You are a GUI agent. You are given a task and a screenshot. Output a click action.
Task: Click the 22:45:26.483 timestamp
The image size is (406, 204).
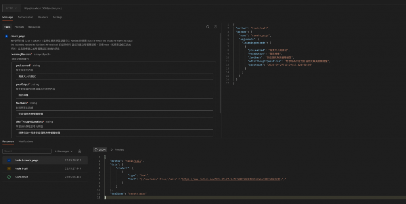[73, 177]
